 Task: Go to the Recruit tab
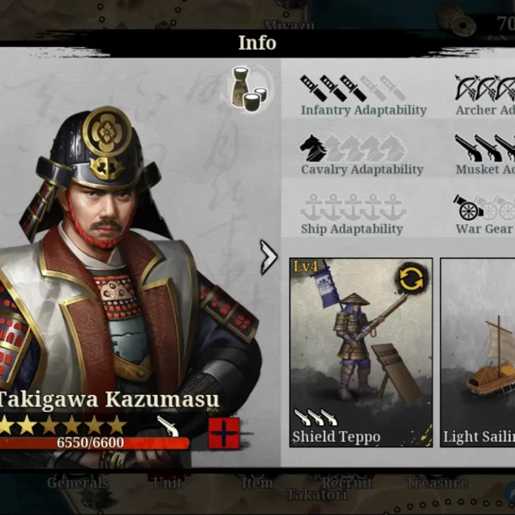click(x=347, y=482)
